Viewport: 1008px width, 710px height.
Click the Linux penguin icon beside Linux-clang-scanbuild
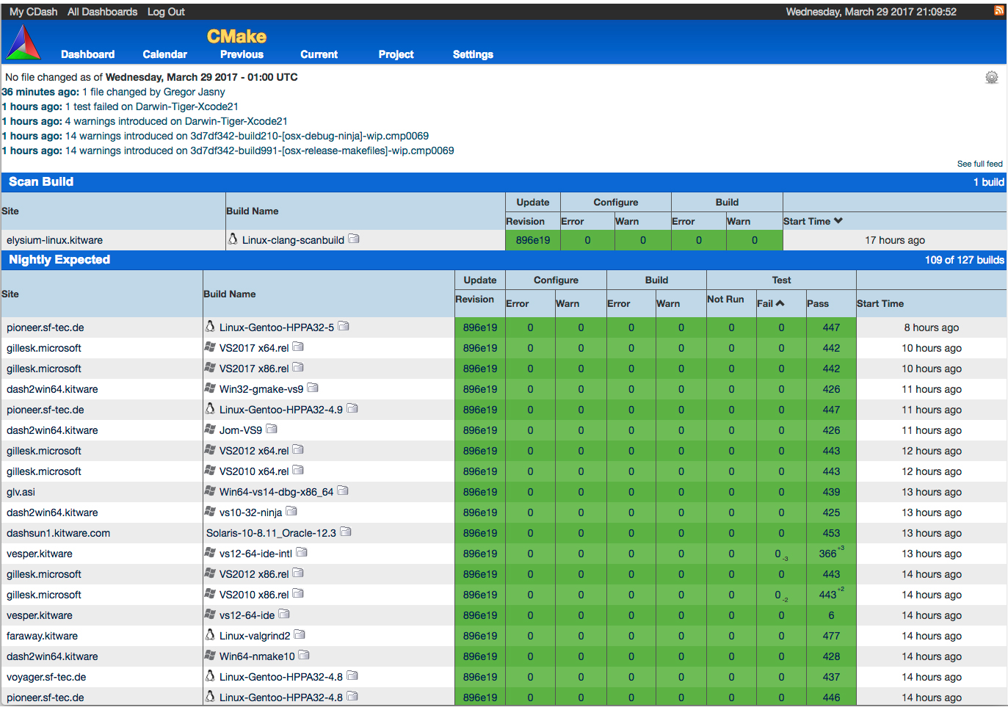(x=233, y=239)
